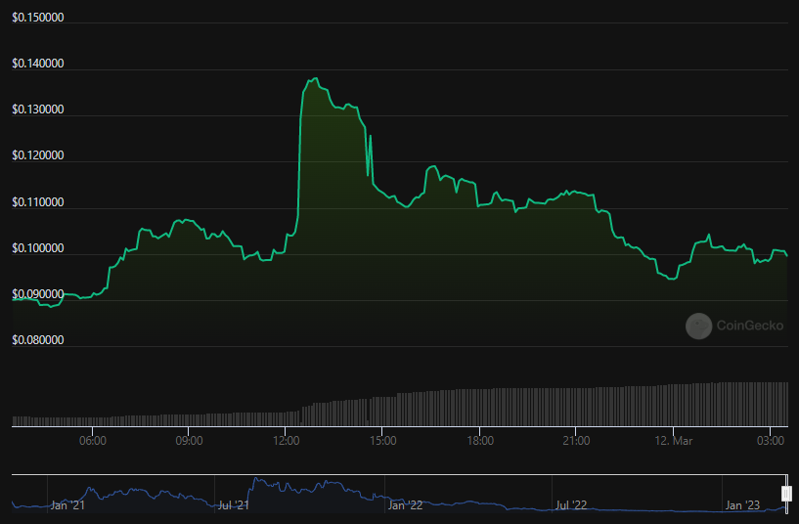Click the 21:00 time axis label
This screenshot has height=524, width=799.
pyautogui.click(x=576, y=441)
